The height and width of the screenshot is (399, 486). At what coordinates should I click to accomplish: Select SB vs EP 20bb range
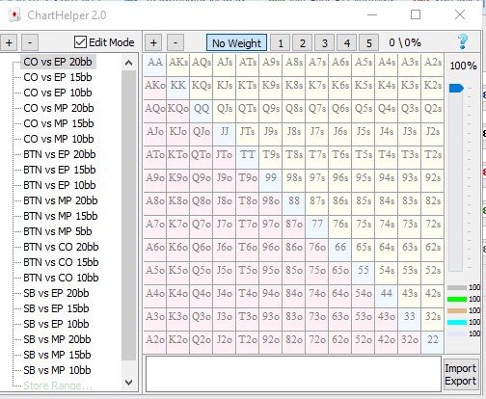[56, 293]
